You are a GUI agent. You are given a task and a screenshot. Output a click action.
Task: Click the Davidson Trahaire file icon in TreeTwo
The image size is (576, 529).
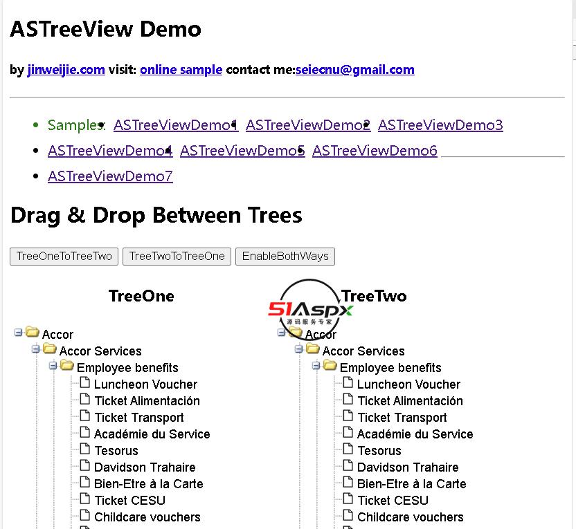coord(348,465)
